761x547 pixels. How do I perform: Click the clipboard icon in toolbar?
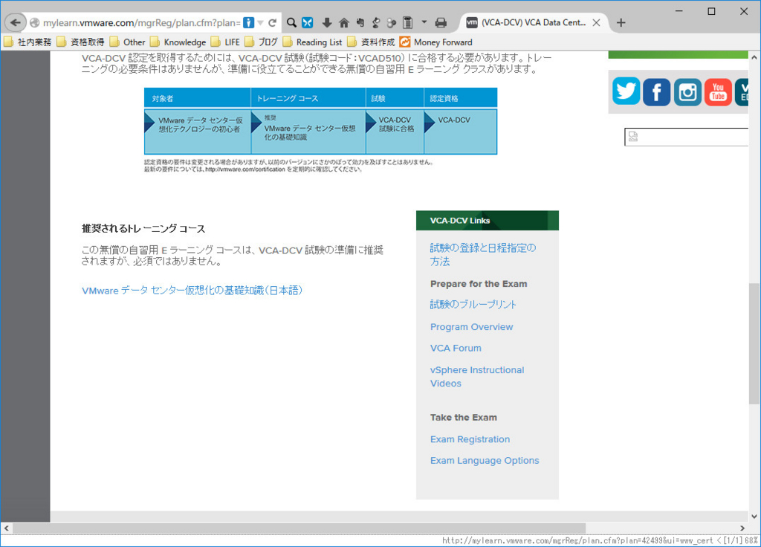click(x=408, y=23)
